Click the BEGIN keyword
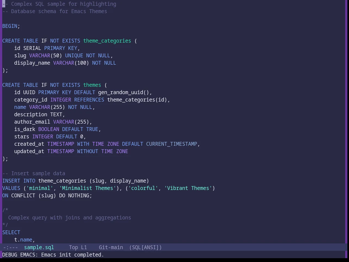Image resolution: width=349 pixels, height=262 pixels. click(10, 26)
